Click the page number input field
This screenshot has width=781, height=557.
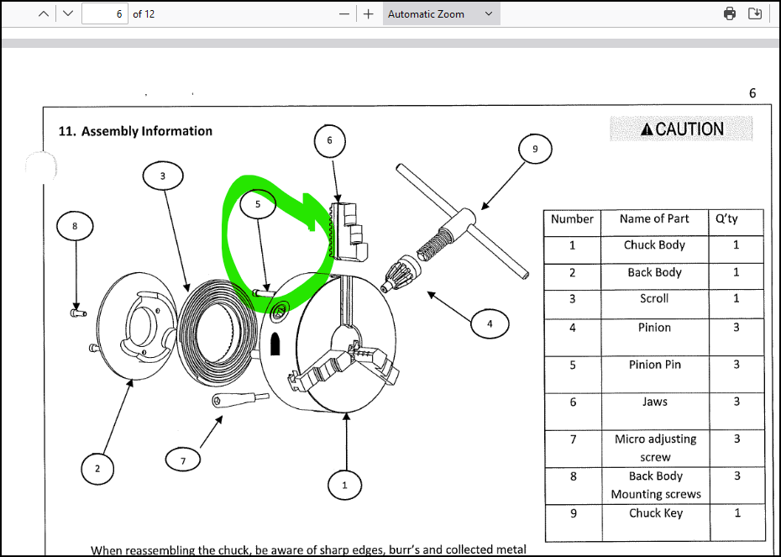coord(104,13)
